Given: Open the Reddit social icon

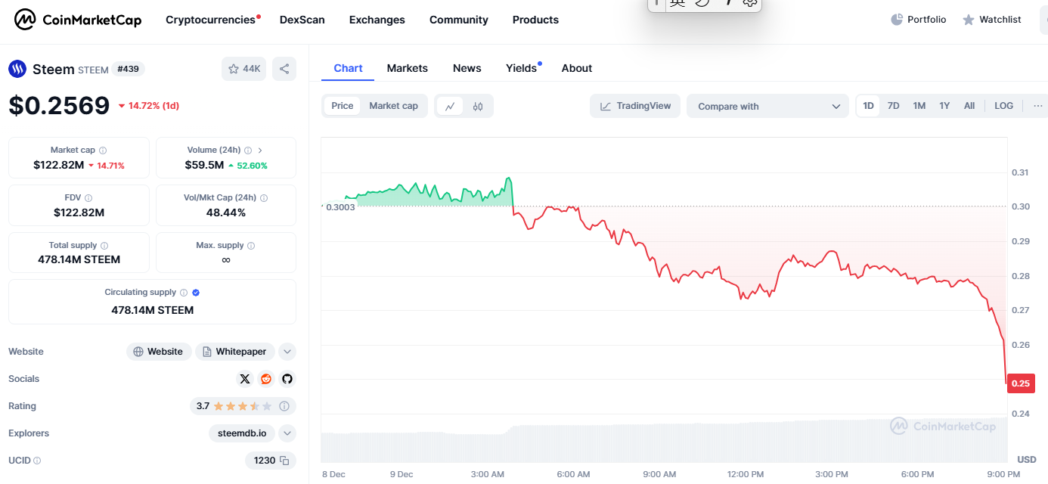Looking at the screenshot, I should (x=266, y=379).
